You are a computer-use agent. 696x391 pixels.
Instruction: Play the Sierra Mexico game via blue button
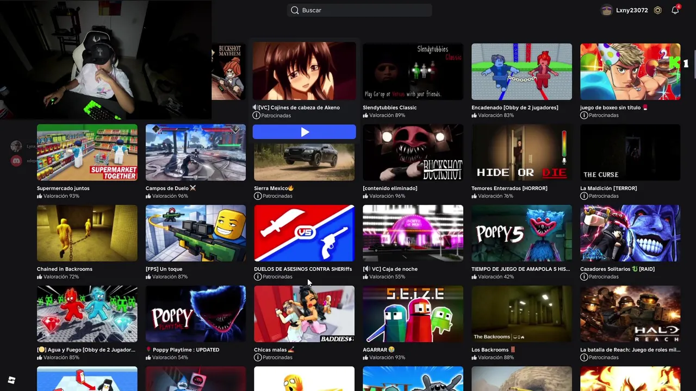(304, 132)
